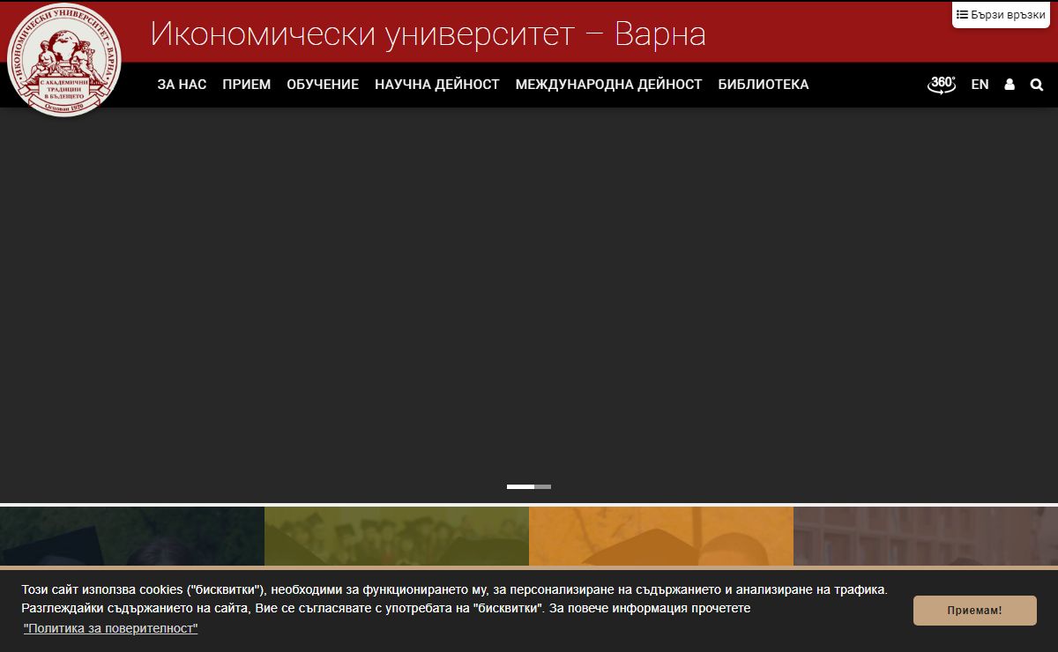Image resolution: width=1058 pixels, height=652 pixels.
Task: Open the first dark green graduate thumbnail
Action: pos(132,537)
